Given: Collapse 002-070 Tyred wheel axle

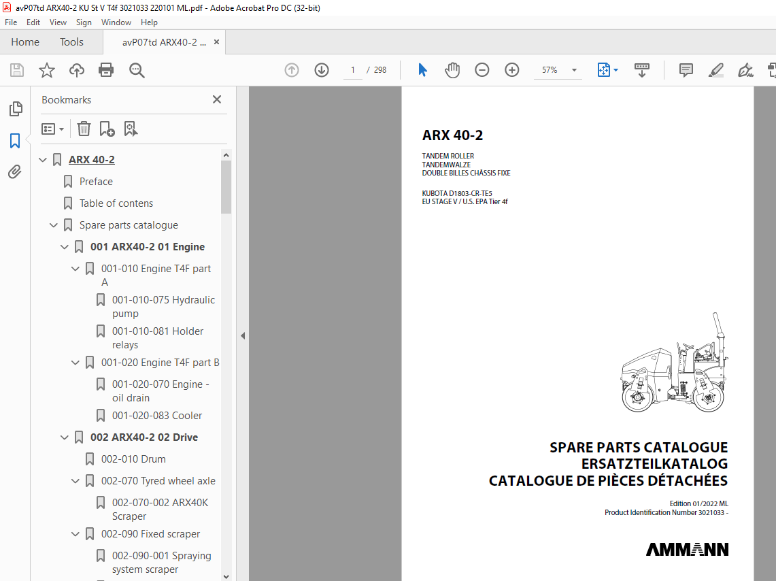Looking at the screenshot, I should tap(75, 481).
